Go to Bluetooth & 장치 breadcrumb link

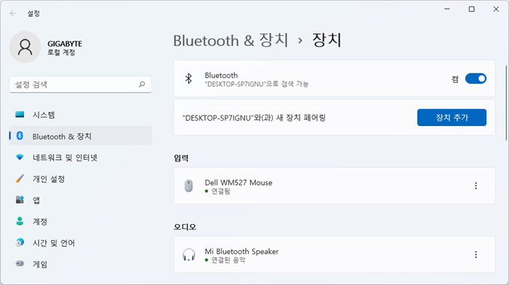point(231,41)
